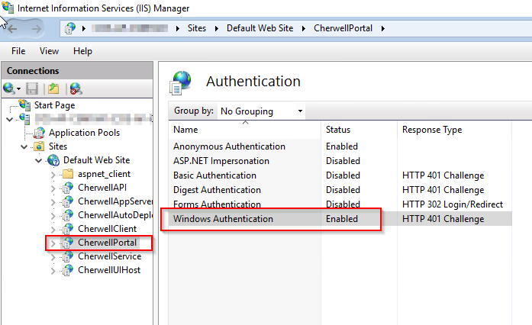
Task: Expand the CherwellPortal tree node
Action: pyautogui.click(x=53, y=243)
